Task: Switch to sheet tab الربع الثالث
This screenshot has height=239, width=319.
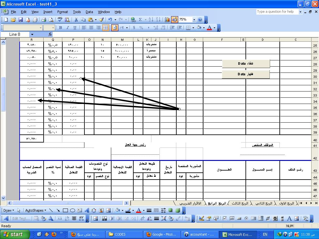Action: tap(240, 203)
